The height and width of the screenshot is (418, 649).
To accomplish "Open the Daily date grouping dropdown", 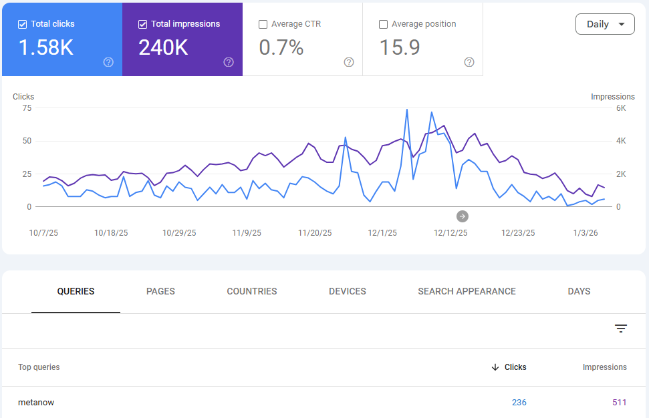I will pos(605,23).
